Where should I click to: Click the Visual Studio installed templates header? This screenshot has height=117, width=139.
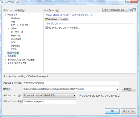pyautogui.click(x=69, y=15)
